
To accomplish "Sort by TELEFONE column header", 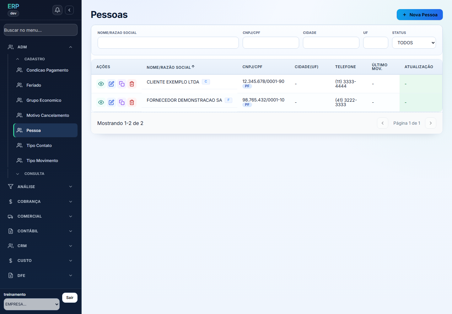I will (x=346, y=67).
